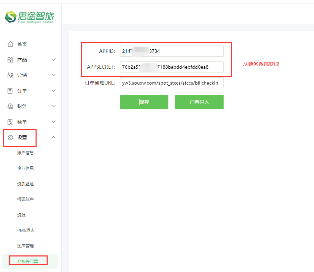The height and width of the screenshot is (272, 314).
Task: Click the 订单通知URL input field
Action: pos(171,83)
